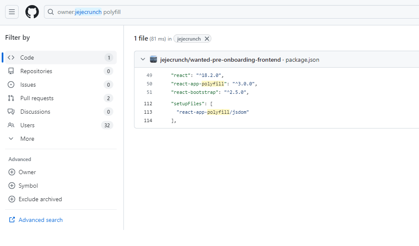The height and width of the screenshot is (246, 419).
Task: Click the "react": "^18.2.0" code line
Action: (x=197, y=75)
